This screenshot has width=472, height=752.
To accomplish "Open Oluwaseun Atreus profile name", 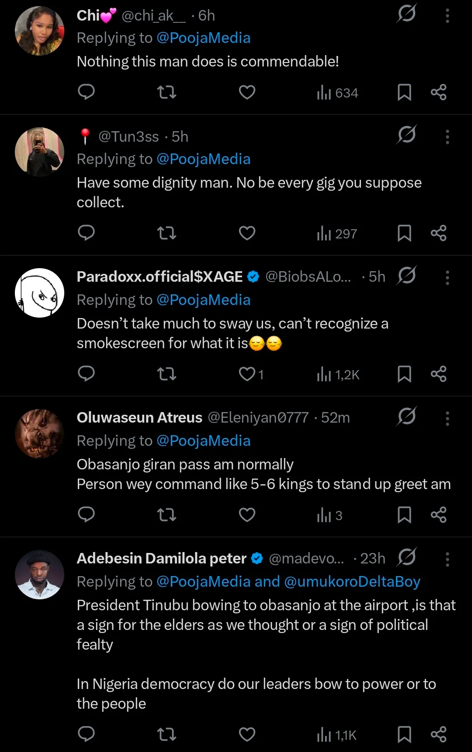I will (x=139, y=418).
